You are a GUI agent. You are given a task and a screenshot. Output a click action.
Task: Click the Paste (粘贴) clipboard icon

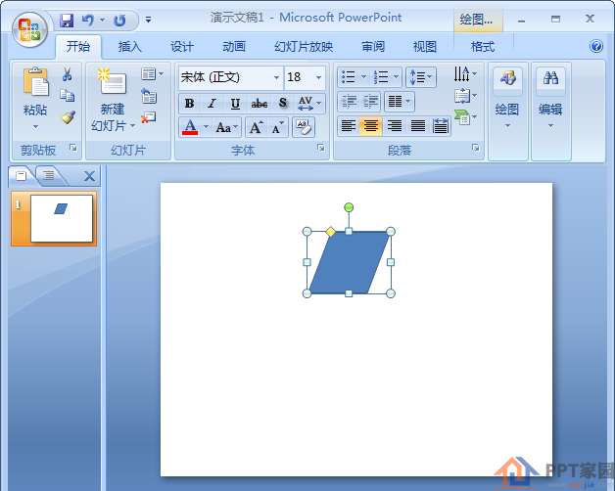click(35, 81)
